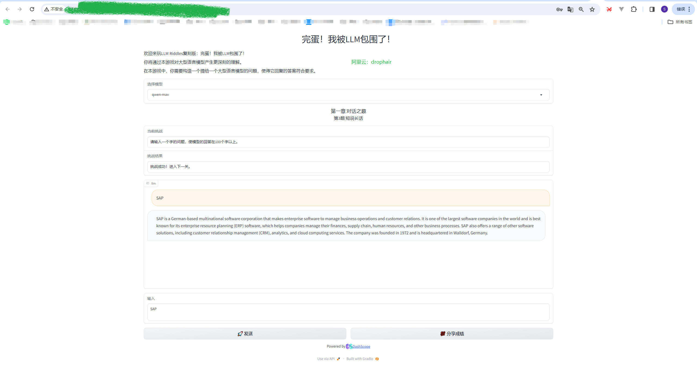Open the Use via API link
The width and height of the screenshot is (697, 366).
coord(329,359)
